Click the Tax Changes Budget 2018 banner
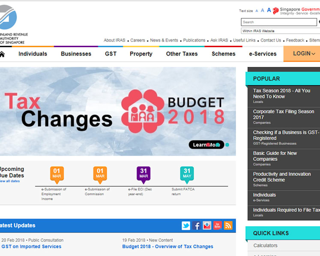 click(x=118, y=112)
